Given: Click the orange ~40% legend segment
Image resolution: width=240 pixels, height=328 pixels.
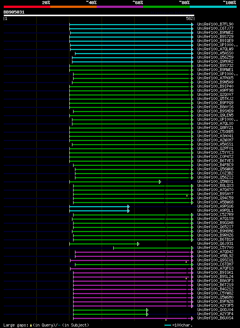Looking at the screenshot, I should 73,7.
